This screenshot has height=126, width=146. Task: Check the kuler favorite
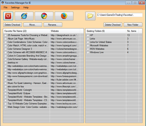(6, 80)
